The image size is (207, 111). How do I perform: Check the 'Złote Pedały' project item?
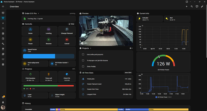pyautogui.click(x=83, y=66)
